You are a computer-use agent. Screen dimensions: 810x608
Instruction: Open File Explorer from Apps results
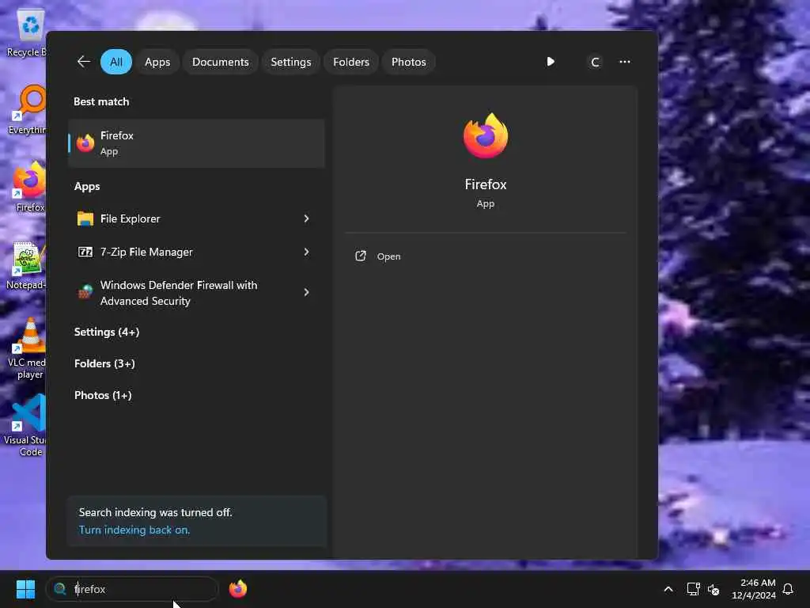click(x=196, y=218)
